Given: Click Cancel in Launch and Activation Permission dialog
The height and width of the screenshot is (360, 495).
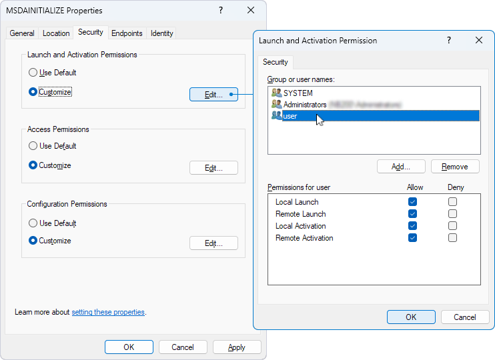Looking at the screenshot, I should 465,317.
